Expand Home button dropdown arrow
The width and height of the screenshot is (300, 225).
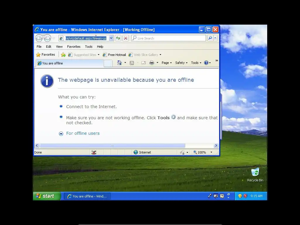click(125, 63)
